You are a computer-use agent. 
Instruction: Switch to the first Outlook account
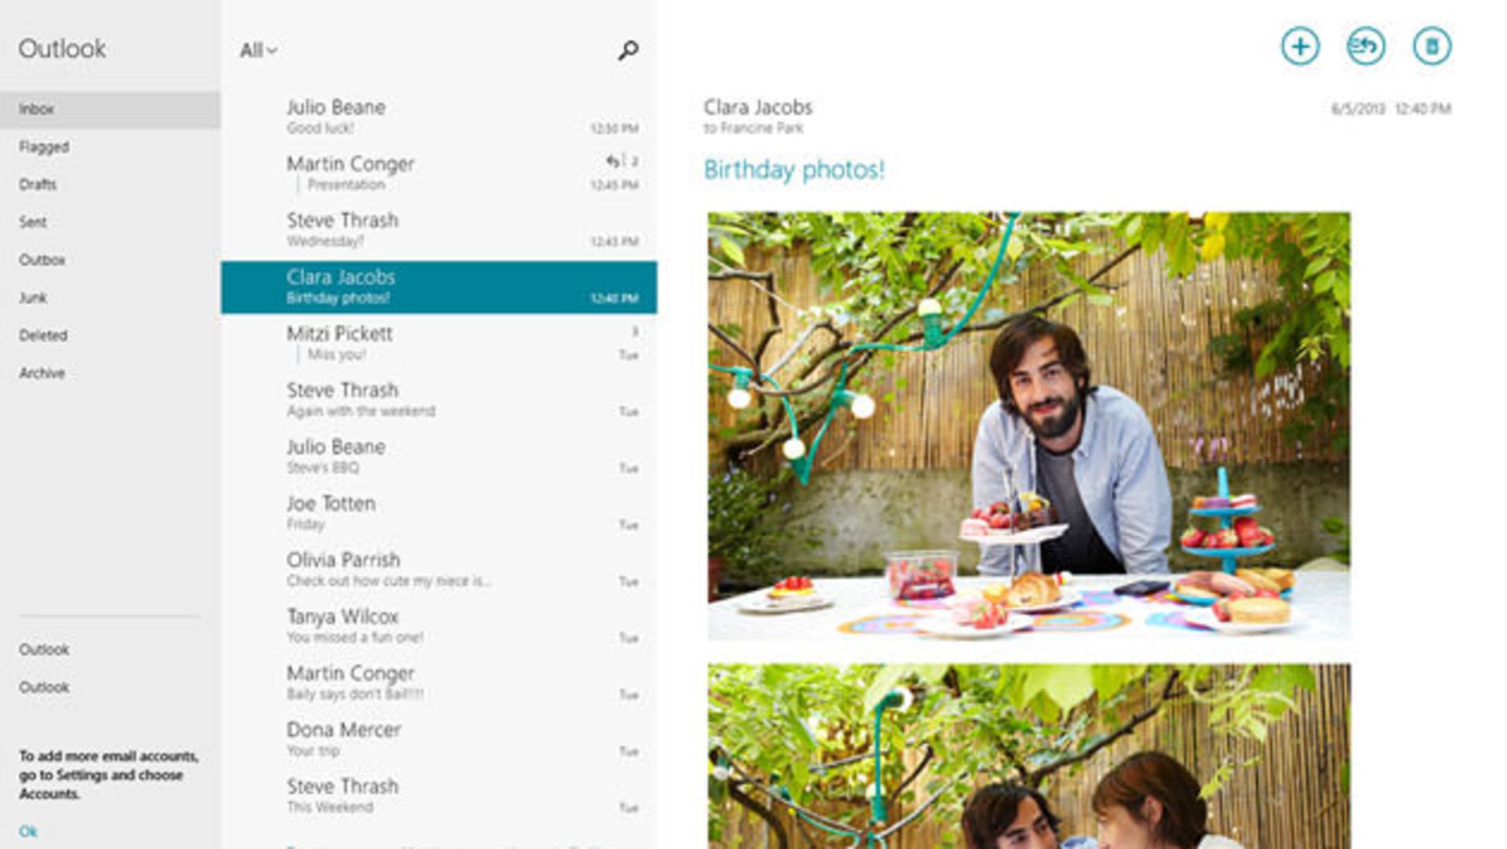coord(44,650)
